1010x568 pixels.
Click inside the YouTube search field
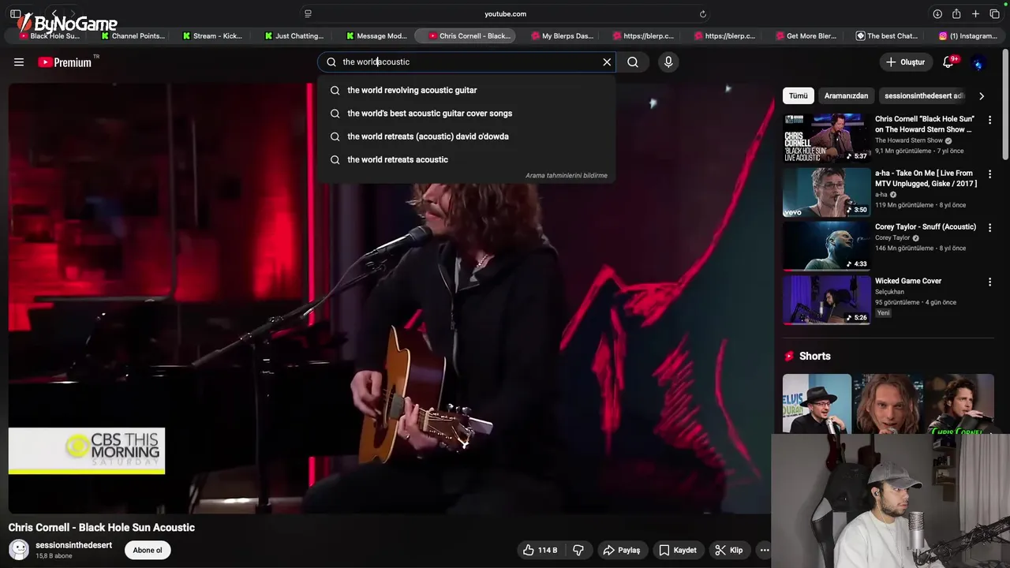tap(466, 62)
